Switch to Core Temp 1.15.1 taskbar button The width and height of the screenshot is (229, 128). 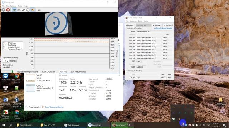[x=122, y=125]
